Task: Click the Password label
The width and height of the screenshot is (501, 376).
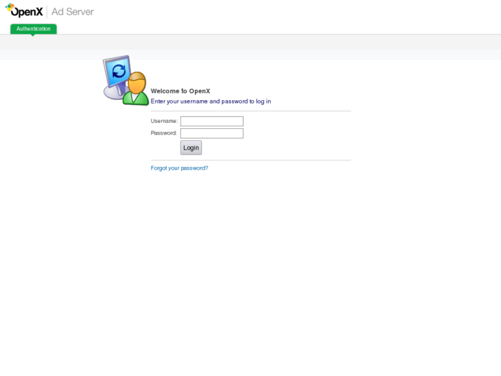Action: click(163, 132)
